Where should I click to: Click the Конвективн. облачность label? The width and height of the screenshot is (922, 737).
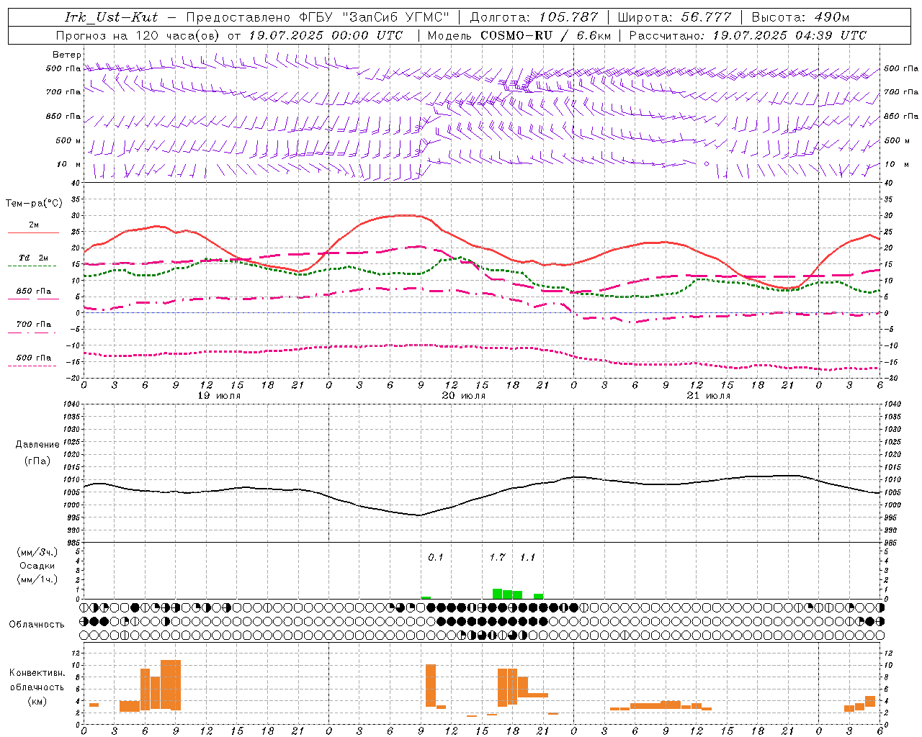click(37, 680)
